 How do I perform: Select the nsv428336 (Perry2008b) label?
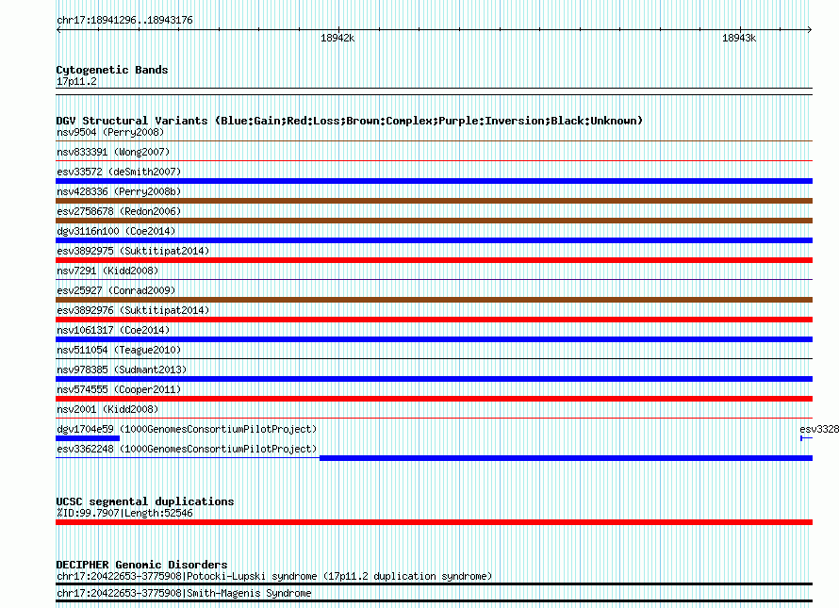[119, 191]
